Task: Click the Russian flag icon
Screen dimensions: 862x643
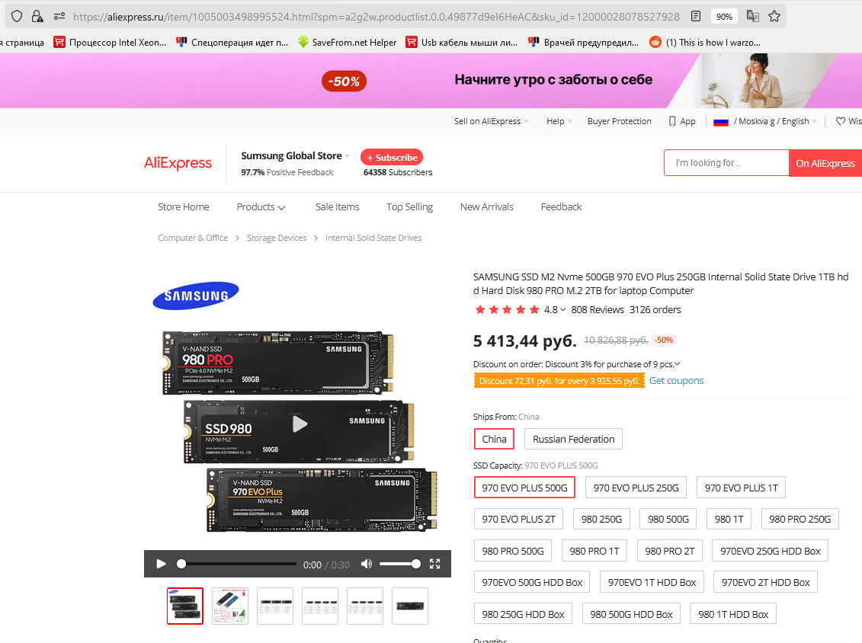Action: pos(721,121)
